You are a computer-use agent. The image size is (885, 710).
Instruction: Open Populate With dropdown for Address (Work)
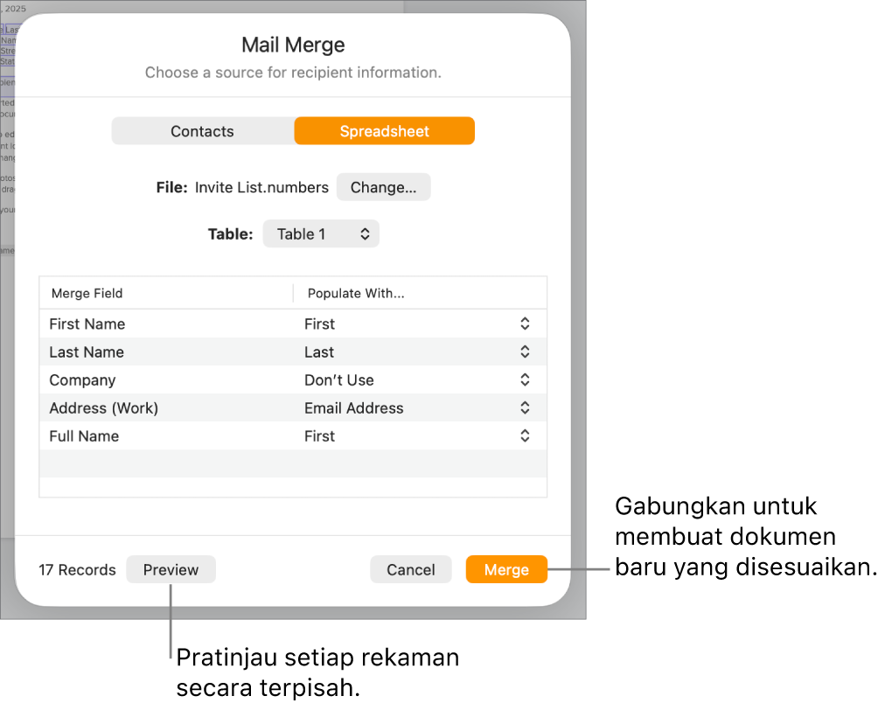(525, 407)
